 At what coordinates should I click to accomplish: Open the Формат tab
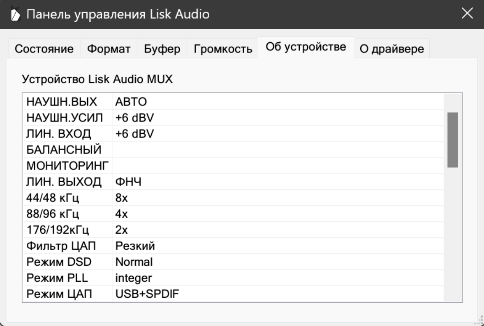coord(108,49)
